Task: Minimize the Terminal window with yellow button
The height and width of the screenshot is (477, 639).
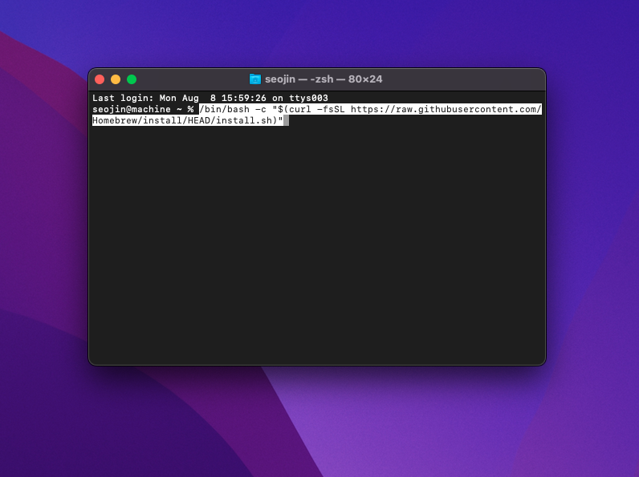Action: click(116, 79)
